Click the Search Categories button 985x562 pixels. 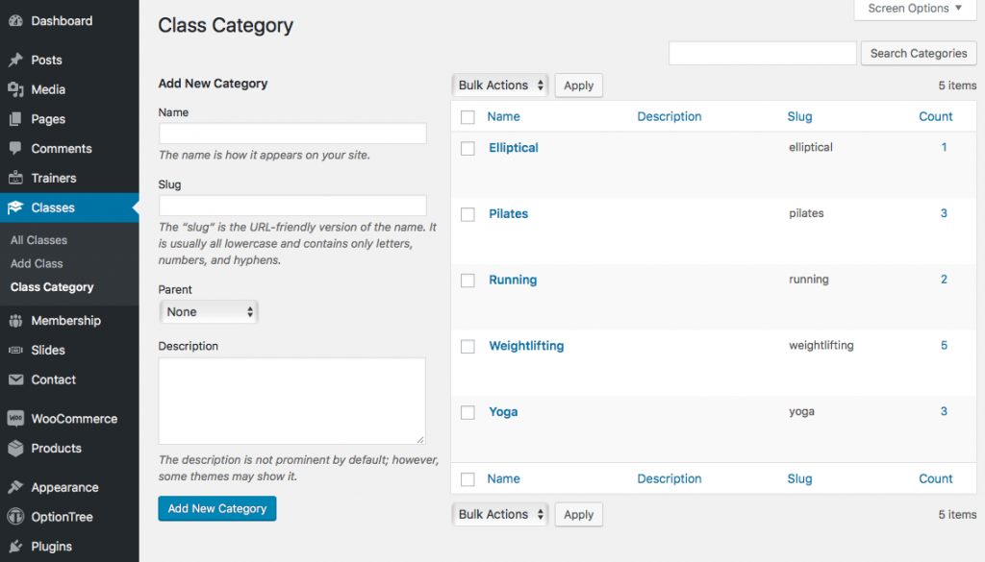pos(918,53)
